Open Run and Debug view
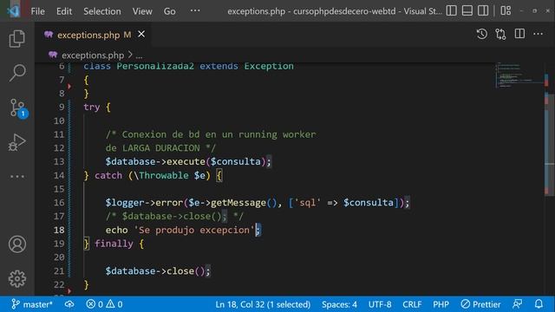Screen dimensions: 555x312 pos(17,142)
